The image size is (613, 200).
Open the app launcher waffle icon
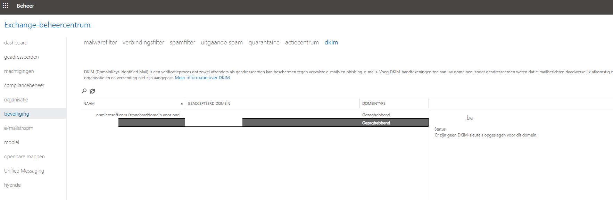pos(6,6)
